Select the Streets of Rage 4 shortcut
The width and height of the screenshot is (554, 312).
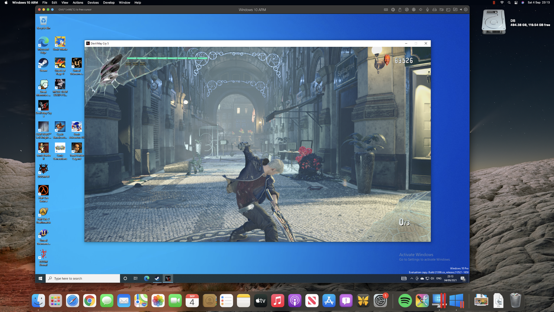(60, 66)
